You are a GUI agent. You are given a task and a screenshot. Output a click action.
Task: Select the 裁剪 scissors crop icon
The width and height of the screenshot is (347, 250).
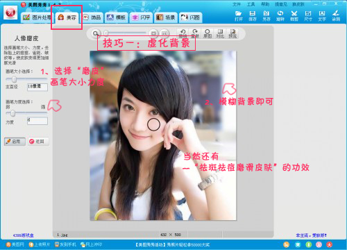(294, 16)
